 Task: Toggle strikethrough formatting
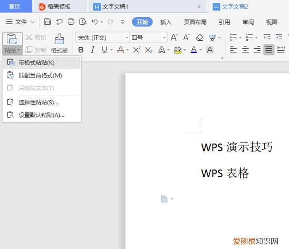coord(121,50)
